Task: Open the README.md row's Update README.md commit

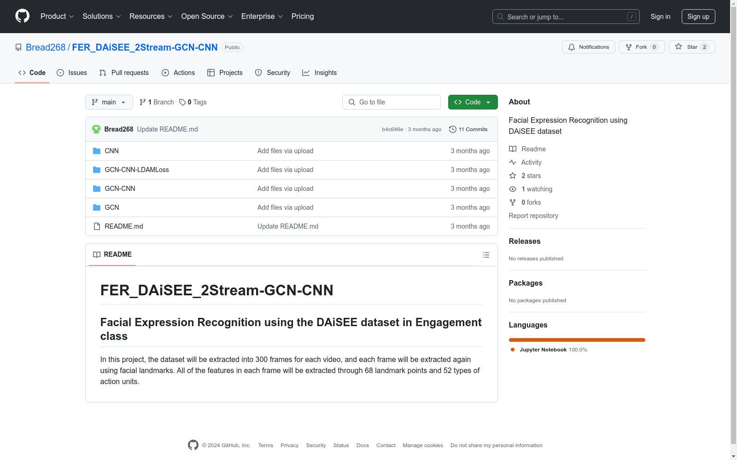Action: [288, 226]
